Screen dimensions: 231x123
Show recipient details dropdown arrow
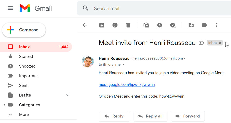point(124,65)
